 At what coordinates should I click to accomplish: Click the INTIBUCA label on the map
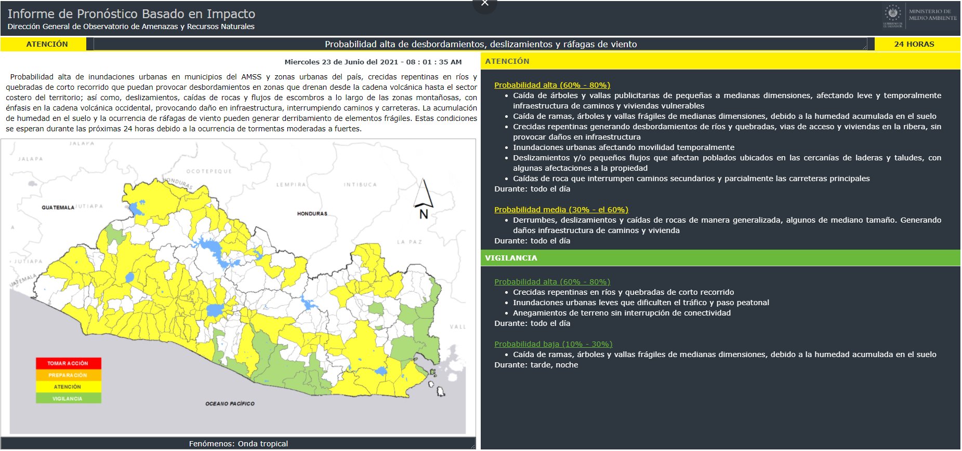360,185
